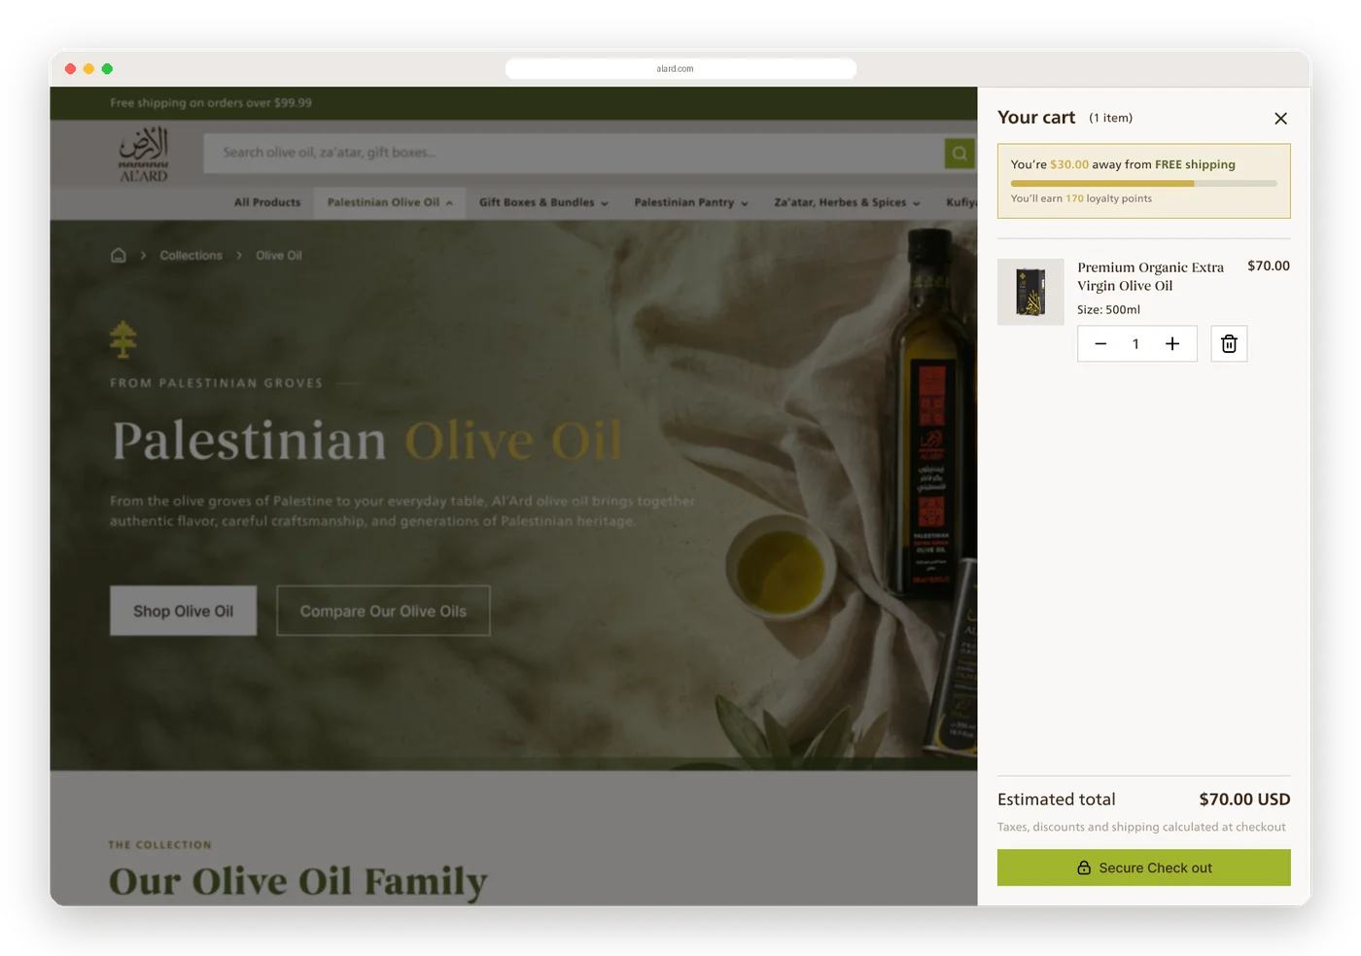Click the '170' loyalty points text
The width and height of the screenshot is (1361, 956).
1074,198
